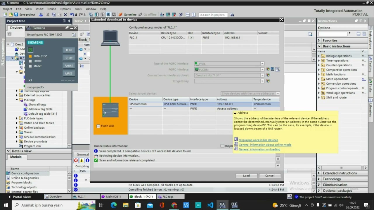Switch to PLC SIM taskbar icon

point(234,205)
